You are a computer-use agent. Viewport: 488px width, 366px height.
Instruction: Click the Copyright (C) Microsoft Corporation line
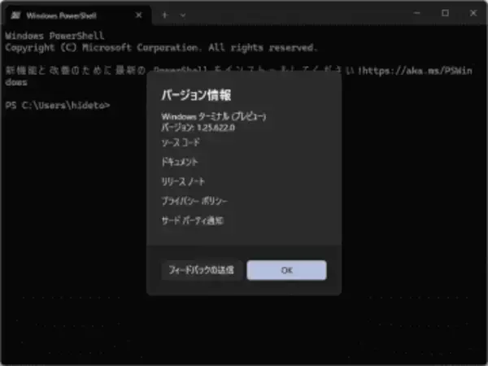point(161,48)
